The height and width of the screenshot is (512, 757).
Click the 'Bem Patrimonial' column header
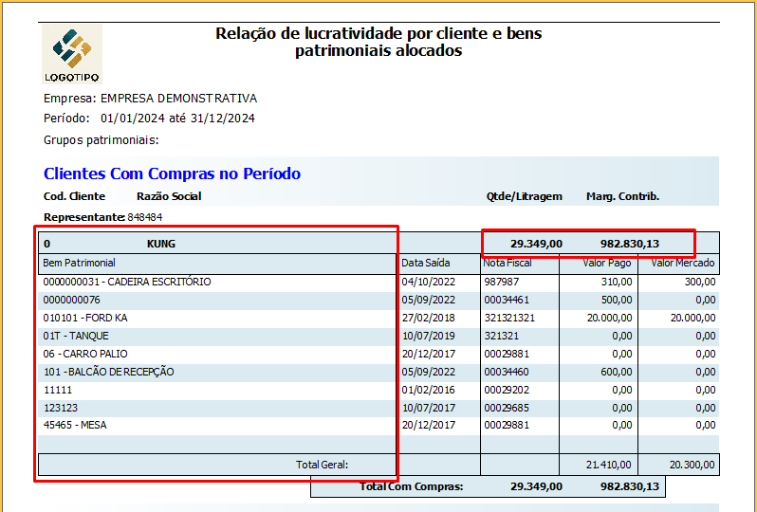80,263
